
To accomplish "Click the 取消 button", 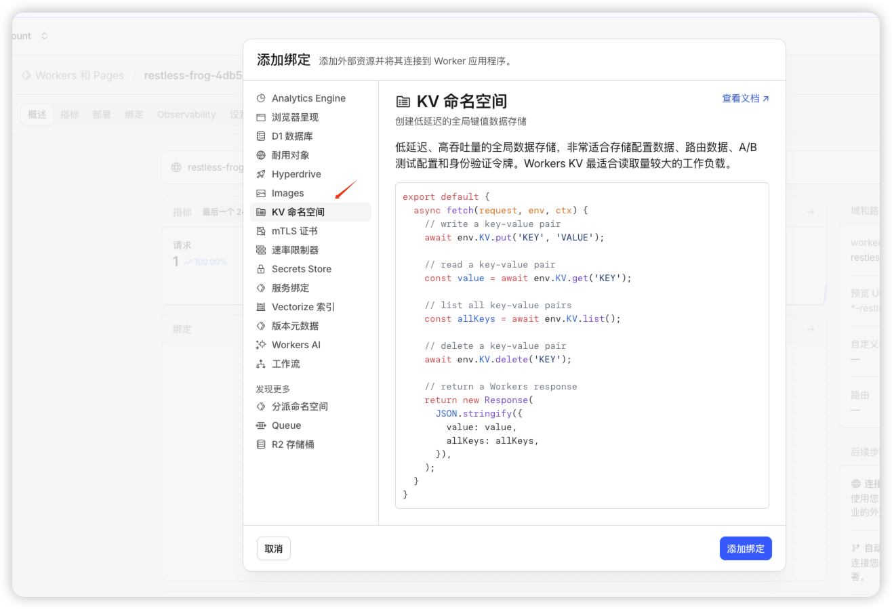I will [274, 549].
